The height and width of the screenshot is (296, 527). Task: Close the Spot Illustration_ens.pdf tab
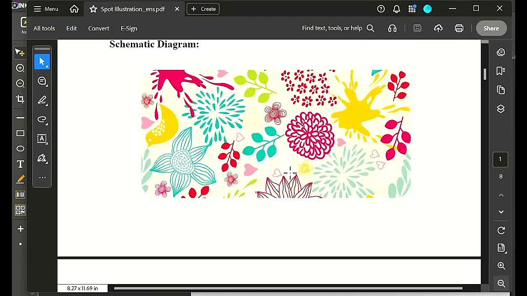177,9
